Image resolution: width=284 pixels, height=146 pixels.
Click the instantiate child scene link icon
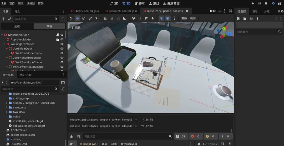pyautogui.click(x=10, y=19)
